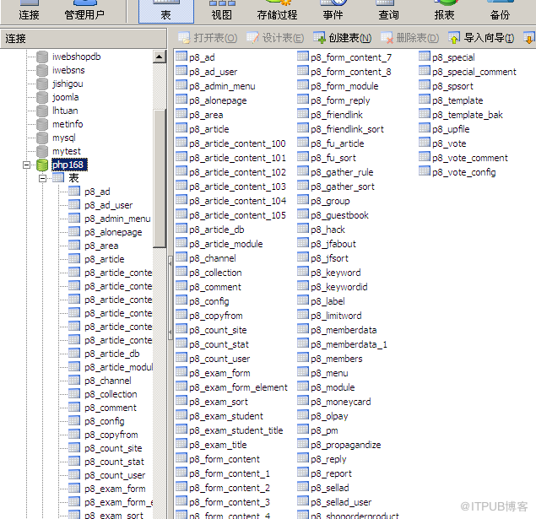Click table icon of p8_ad in list
The image size is (536, 519).
tap(181, 57)
